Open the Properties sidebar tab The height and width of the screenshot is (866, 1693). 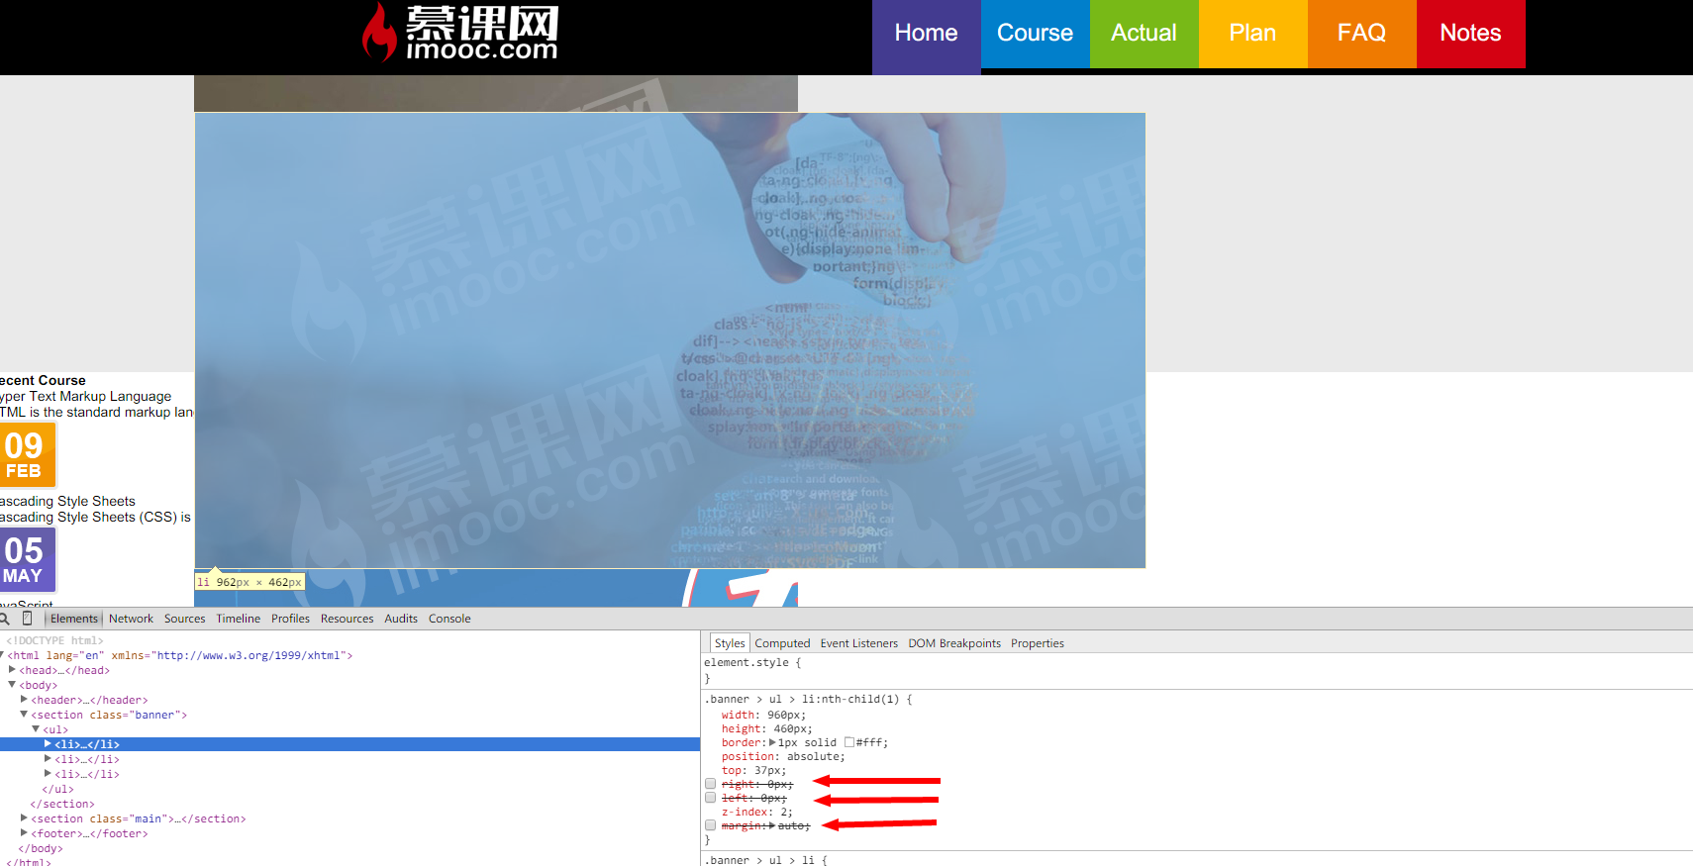(1038, 643)
